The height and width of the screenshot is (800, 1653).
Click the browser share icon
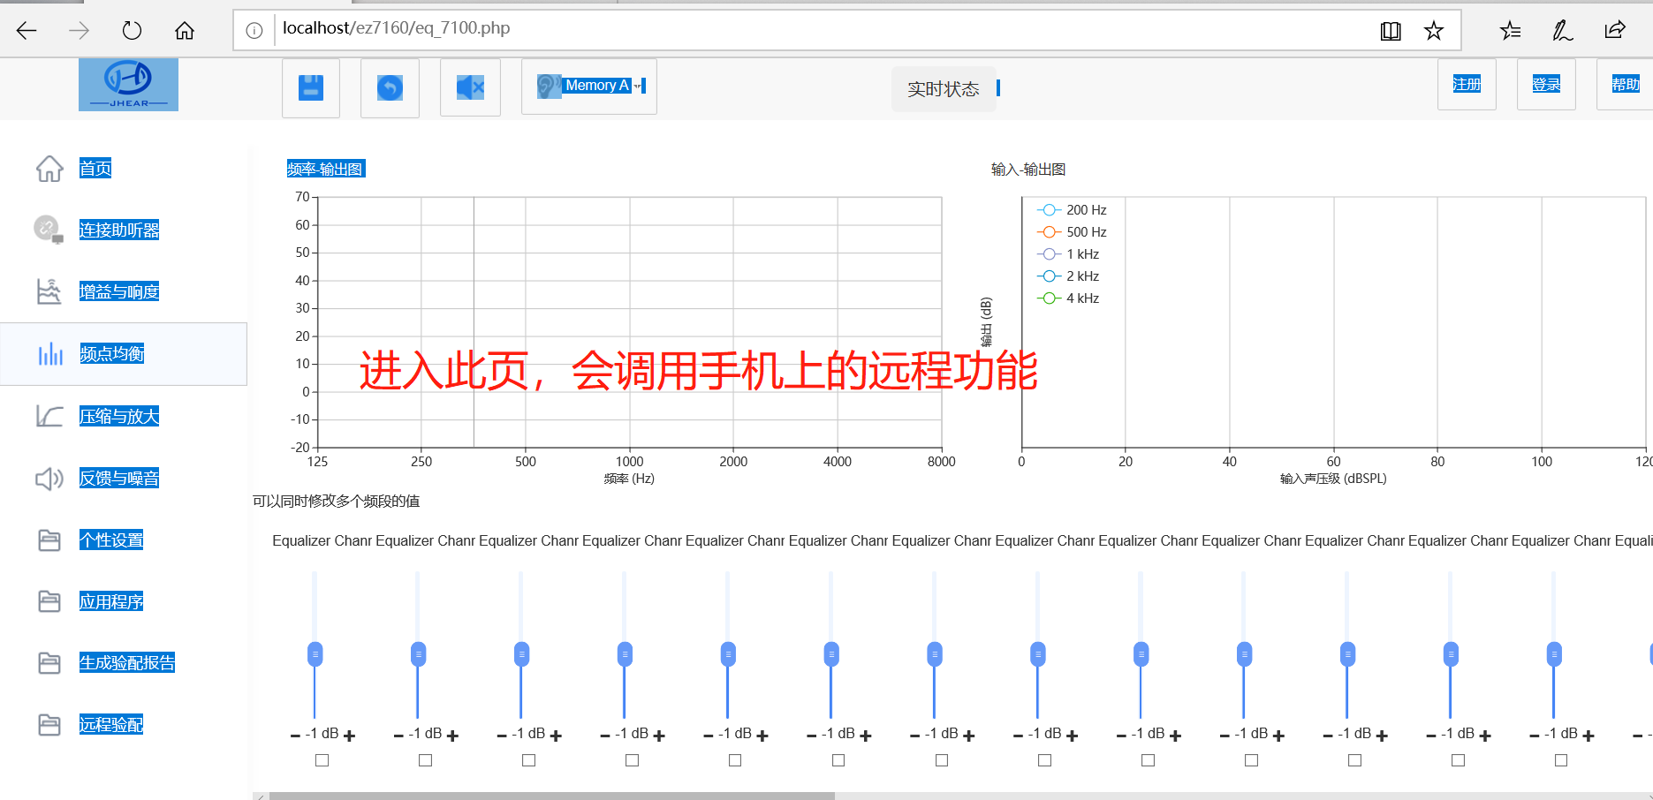pyautogui.click(x=1614, y=31)
